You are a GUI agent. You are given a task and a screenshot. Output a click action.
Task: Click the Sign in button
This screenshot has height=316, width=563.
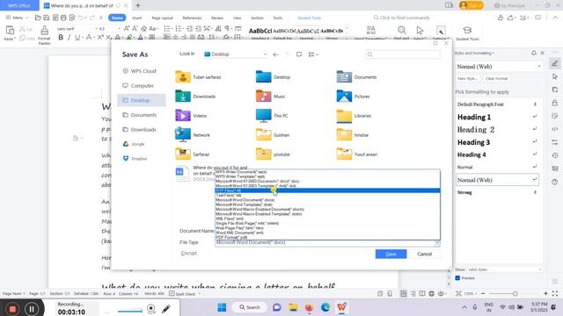coord(472,5)
